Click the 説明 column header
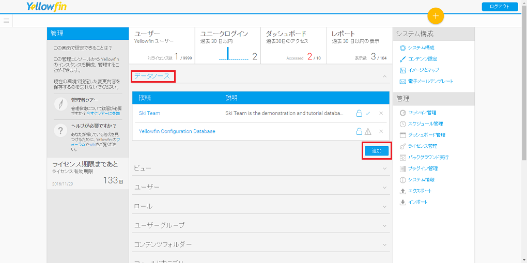 pyautogui.click(x=231, y=98)
